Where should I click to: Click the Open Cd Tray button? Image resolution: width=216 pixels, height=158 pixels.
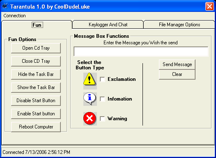click(36, 48)
